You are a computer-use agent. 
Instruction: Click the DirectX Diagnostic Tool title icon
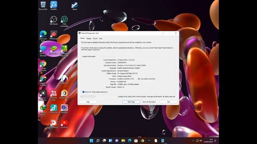coord(80,33)
